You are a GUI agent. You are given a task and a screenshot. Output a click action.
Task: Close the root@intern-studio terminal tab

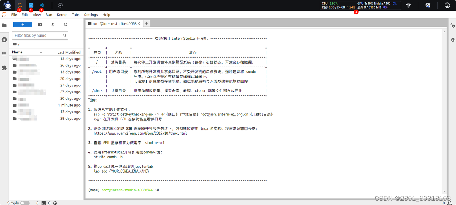pos(139,23)
